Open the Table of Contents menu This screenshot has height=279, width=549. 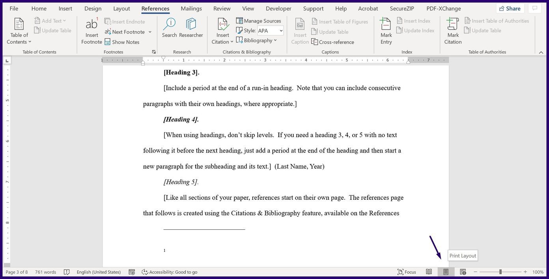tap(19, 31)
